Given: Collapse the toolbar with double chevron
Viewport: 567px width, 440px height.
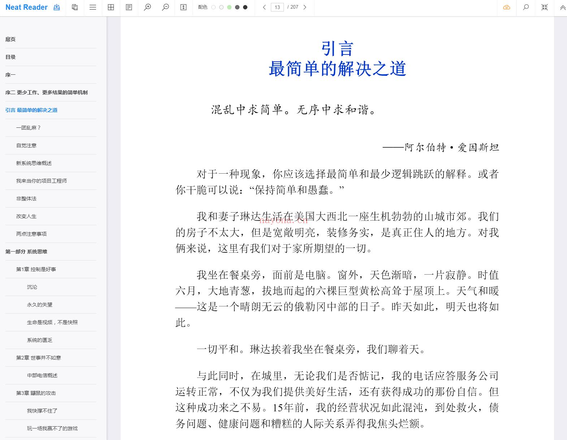Looking at the screenshot, I should click(x=563, y=7).
